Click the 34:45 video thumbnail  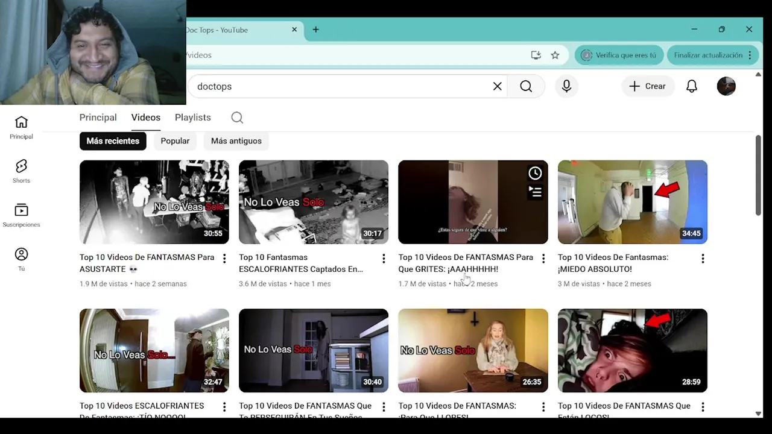click(x=633, y=202)
